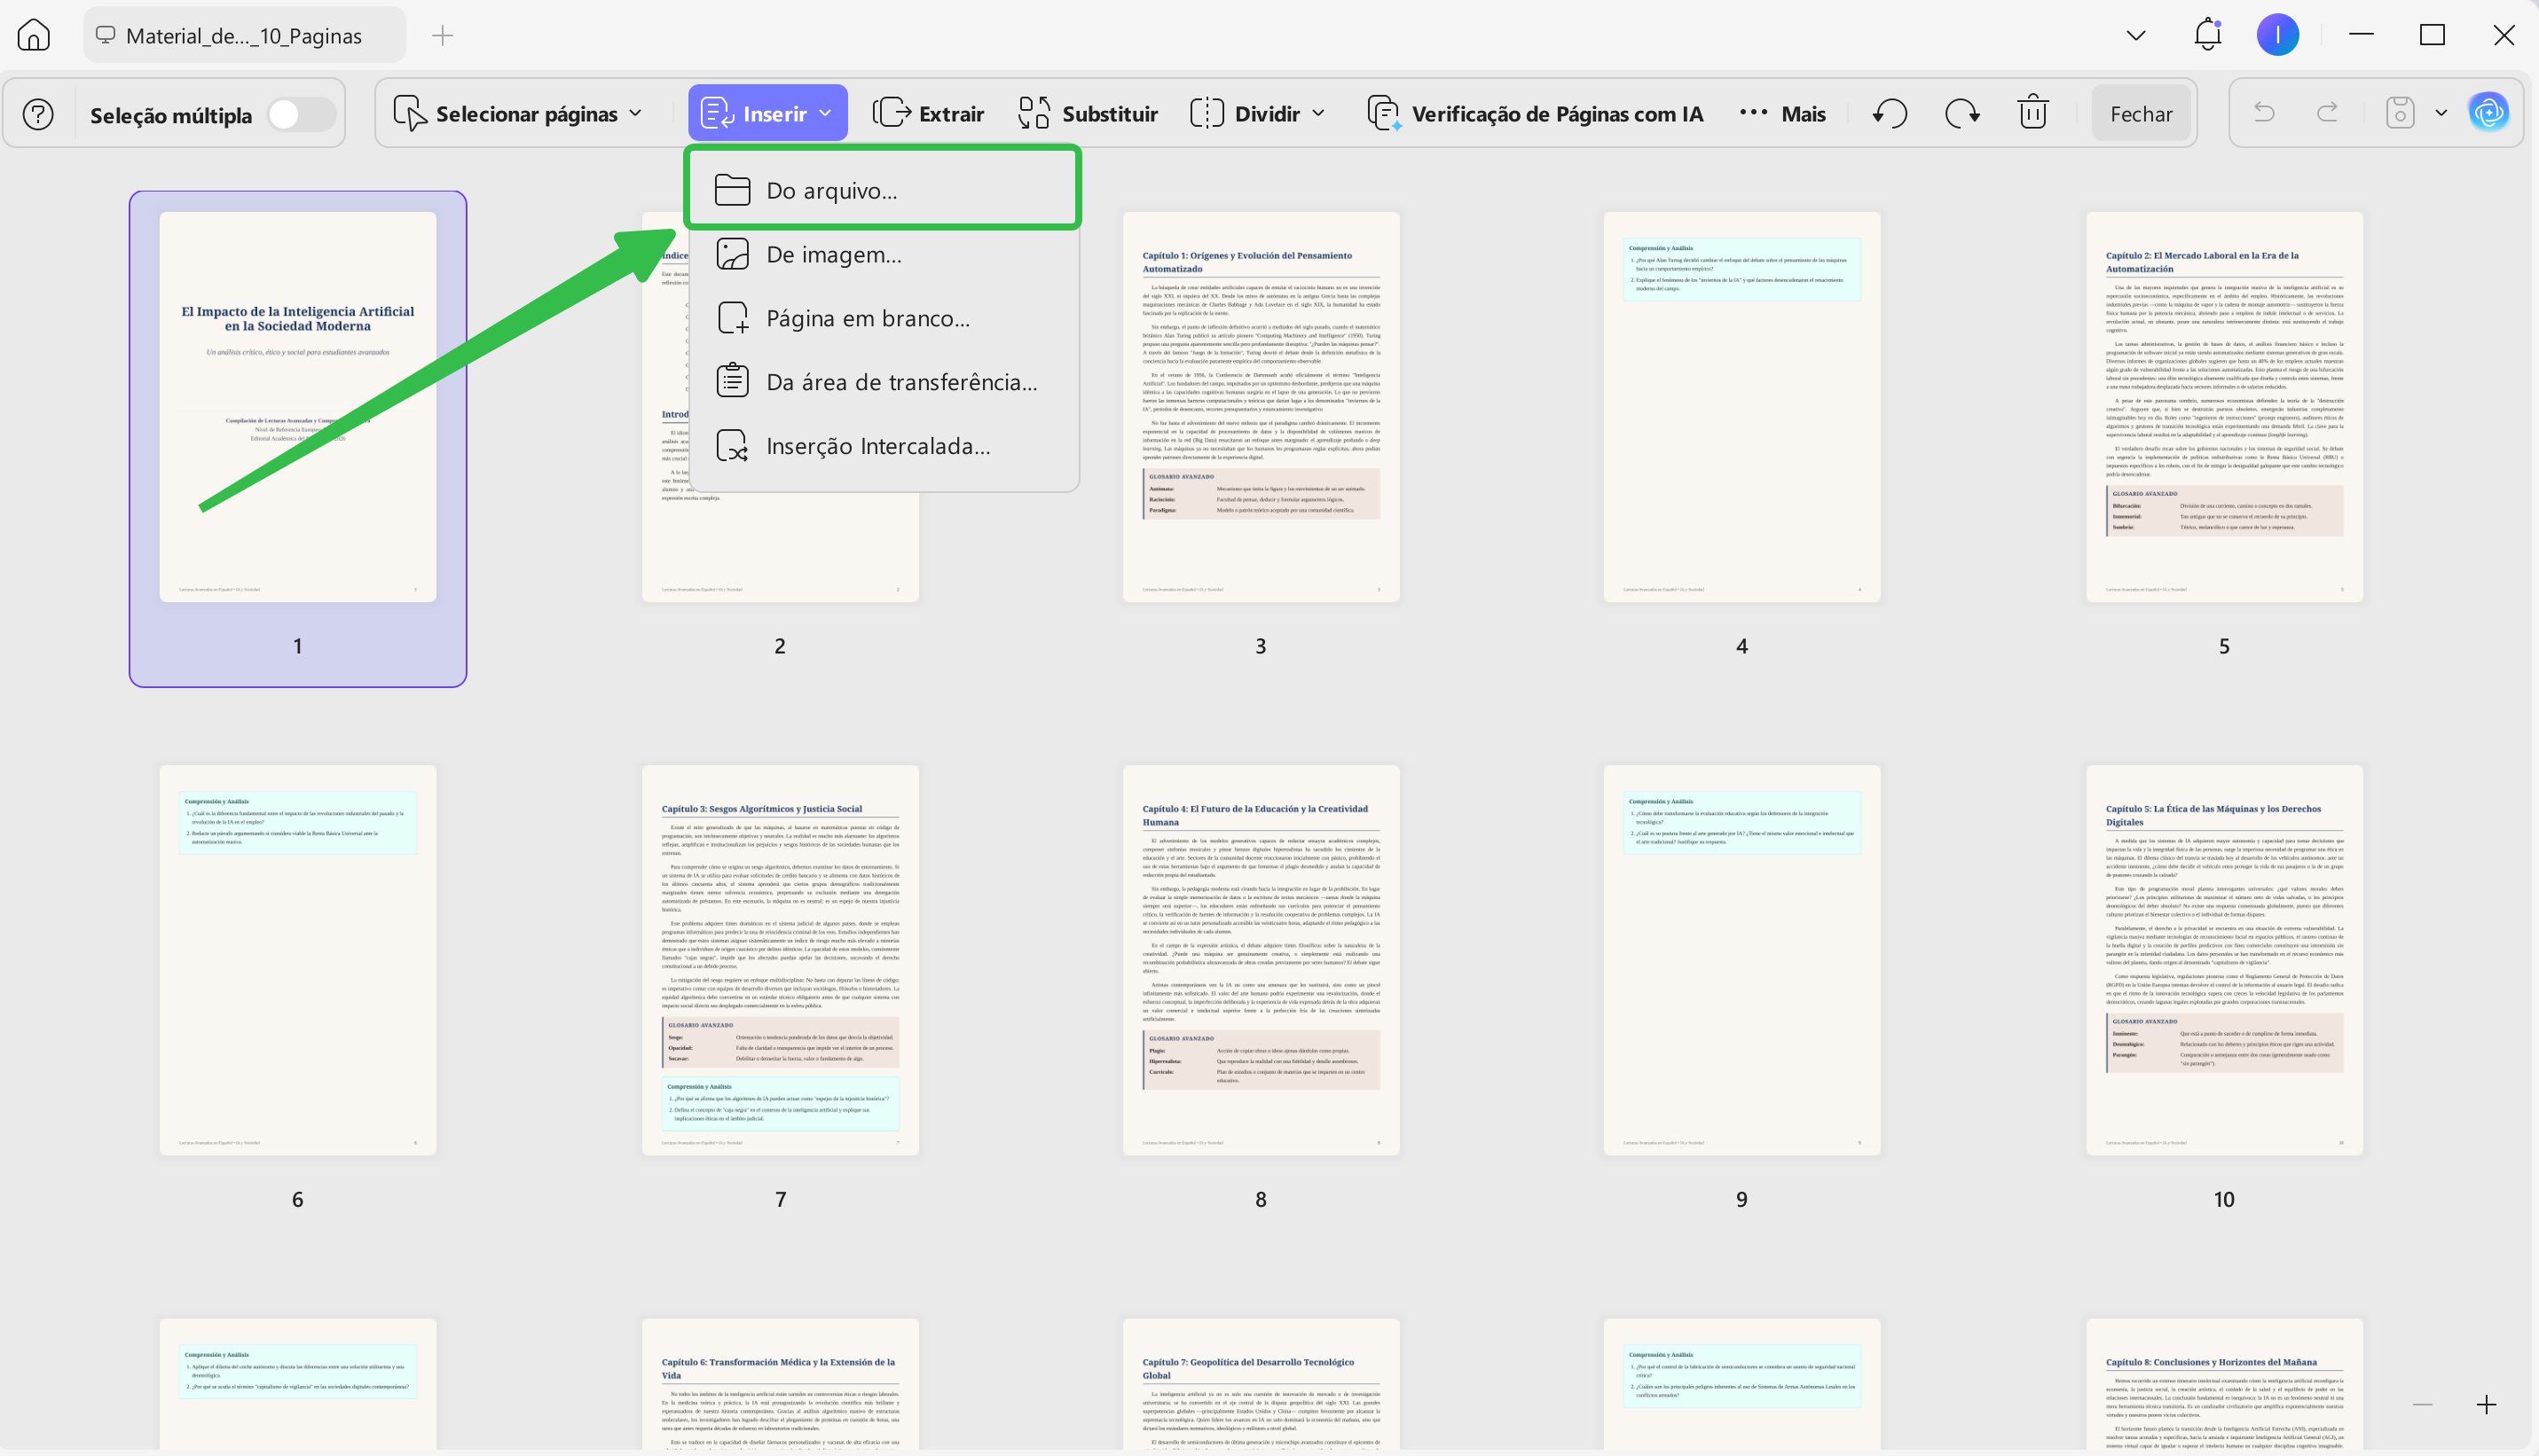Click the Página em branco icon

click(732, 318)
